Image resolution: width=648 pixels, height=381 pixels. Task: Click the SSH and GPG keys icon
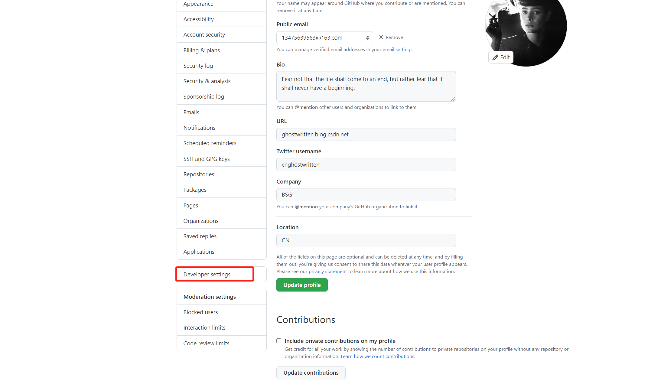click(206, 158)
